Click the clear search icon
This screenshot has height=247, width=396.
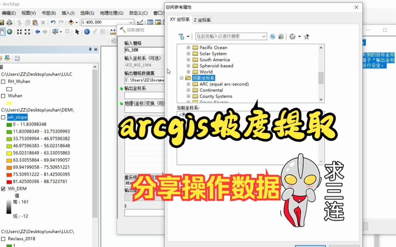[281, 36]
